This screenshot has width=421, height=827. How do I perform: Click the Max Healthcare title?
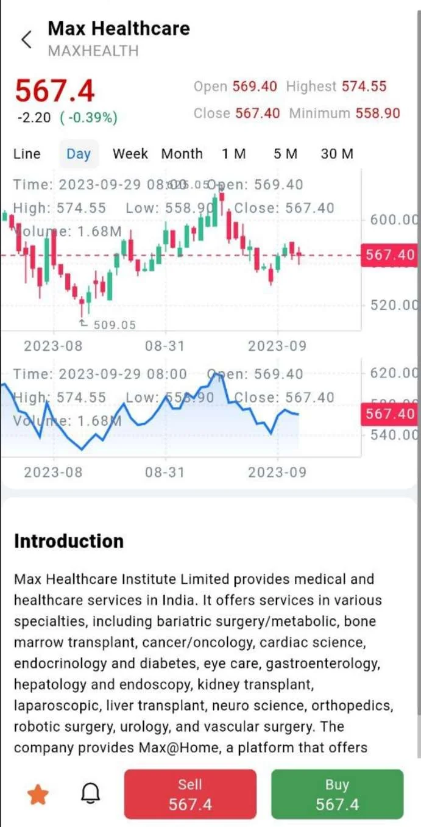[119, 28]
